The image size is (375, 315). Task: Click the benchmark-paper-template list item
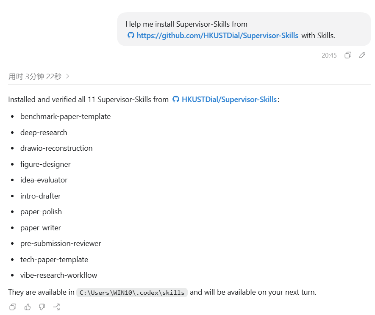point(65,116)
